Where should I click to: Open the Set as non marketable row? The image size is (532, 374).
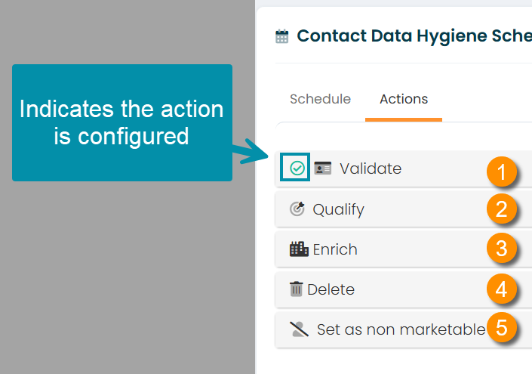pos(404,329)
